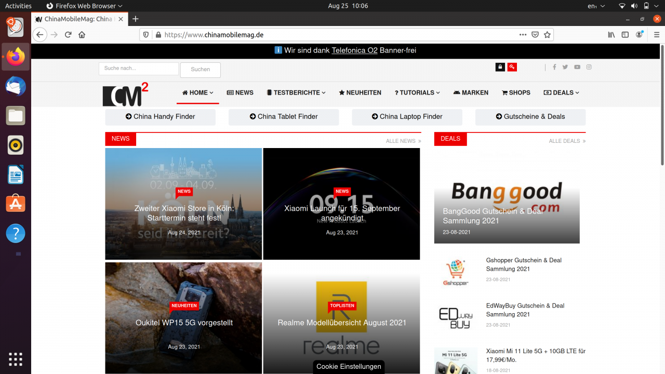
Task: Open Thunderbird from the dock
Action: pyautogui.click(x=16, y=86)
